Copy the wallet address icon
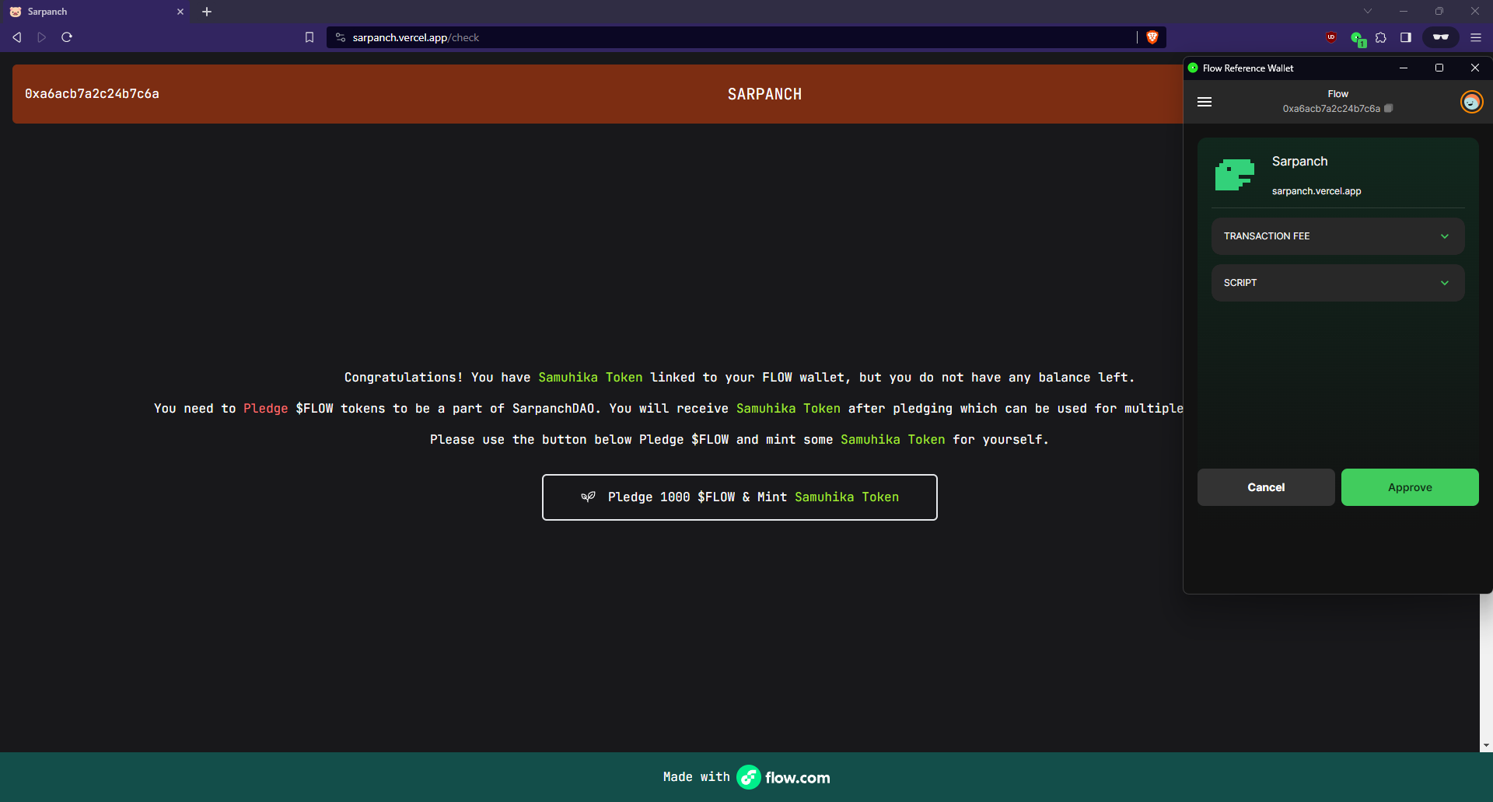 [1389, 109]
